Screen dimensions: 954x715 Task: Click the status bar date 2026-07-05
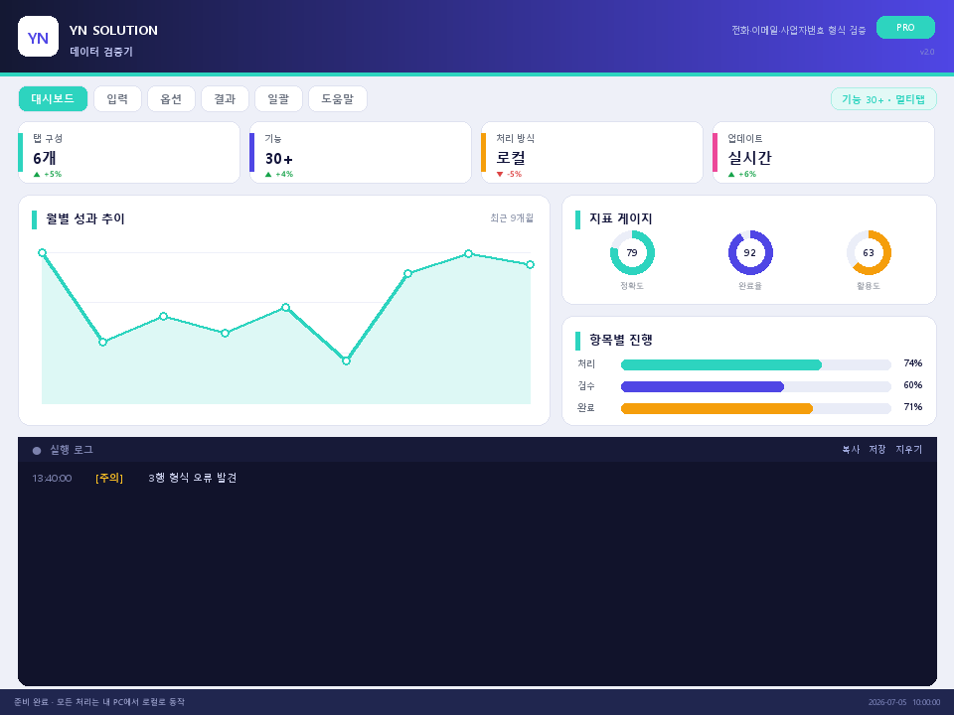click(x=887, y=702)
